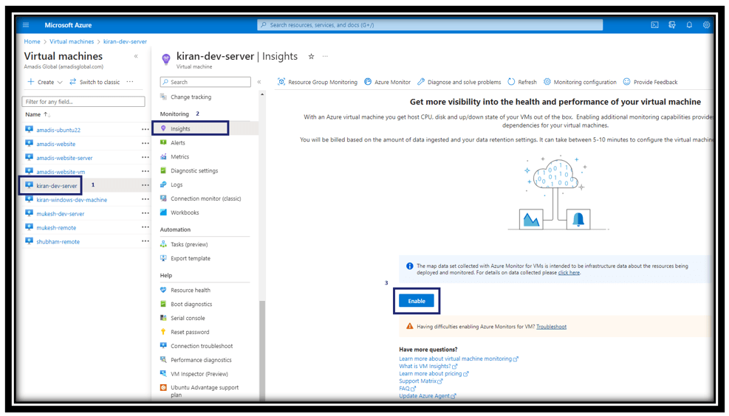Click the Enable button
Viewport: 729px width, 416px height.
(x=417, y=301)
